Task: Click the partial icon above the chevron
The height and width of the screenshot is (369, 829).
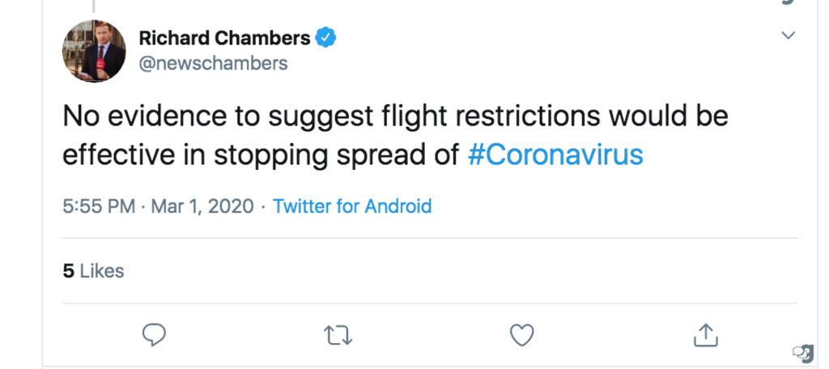Action: [x=789, y=2]
